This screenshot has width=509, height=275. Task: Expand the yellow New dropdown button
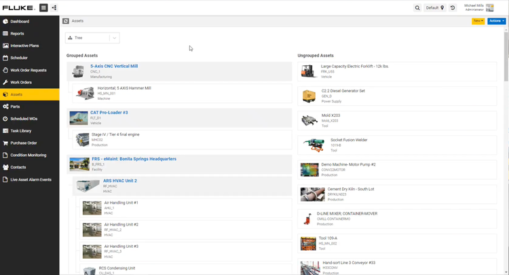(x=478, y=21)
